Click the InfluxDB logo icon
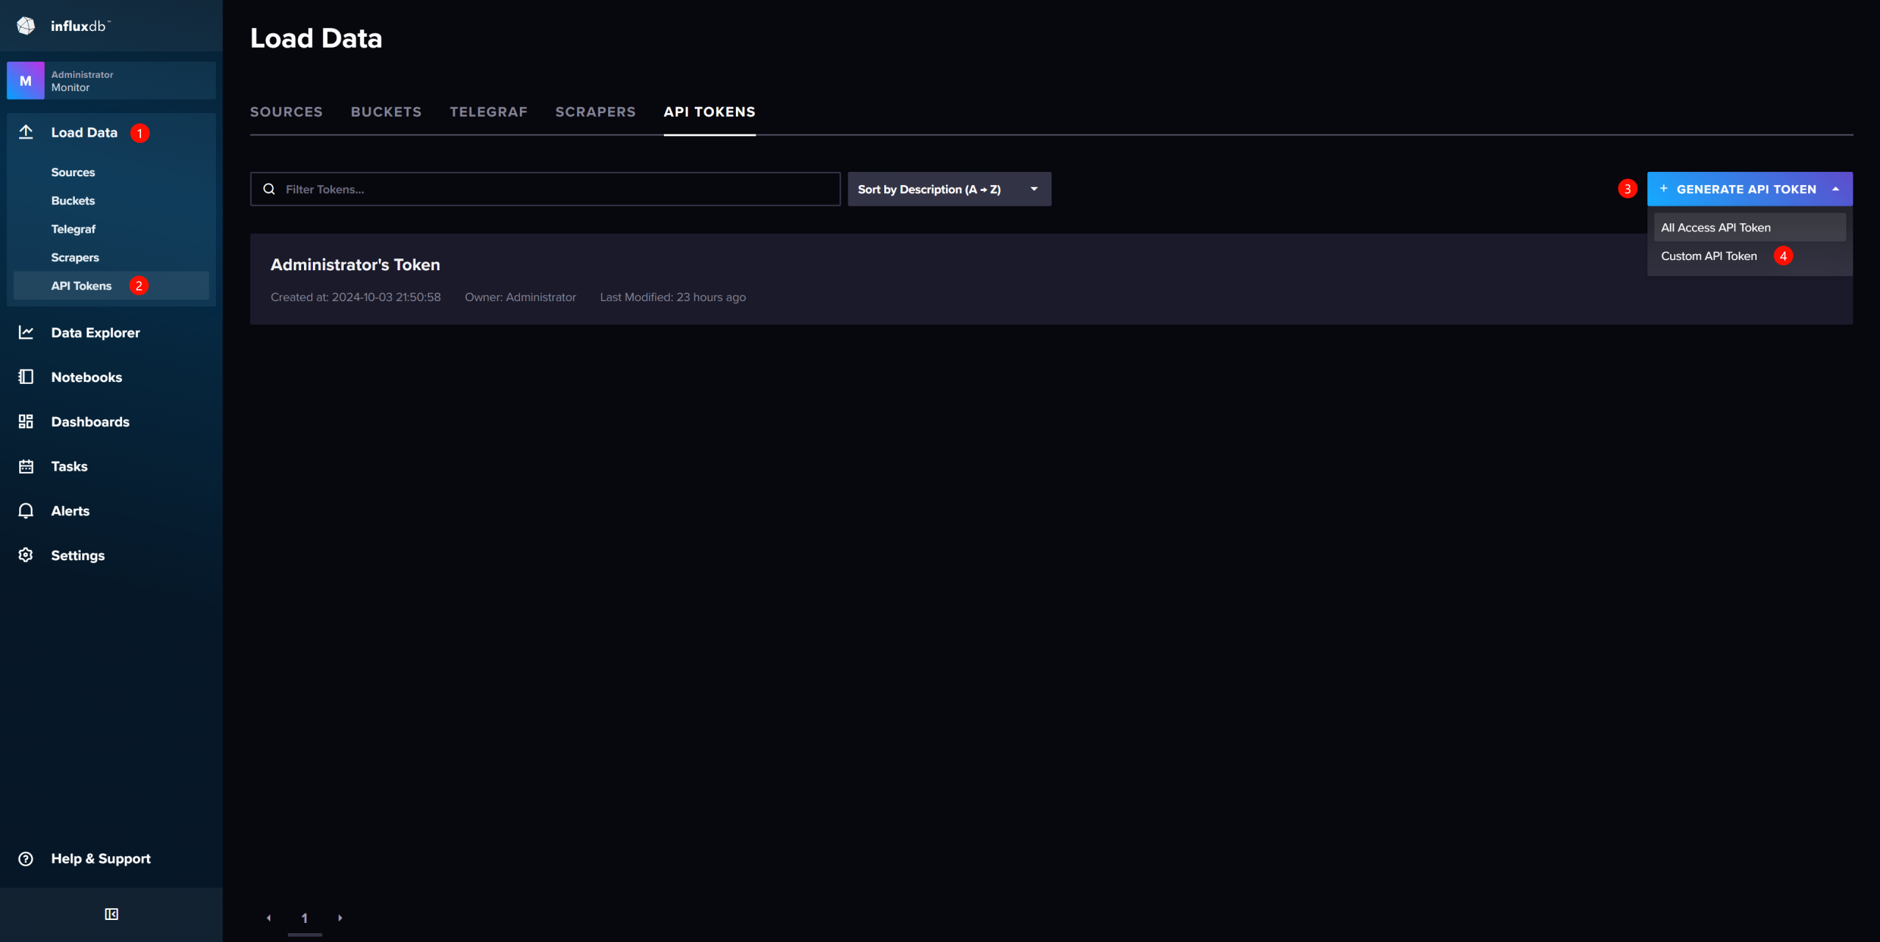 coord(26,26)
